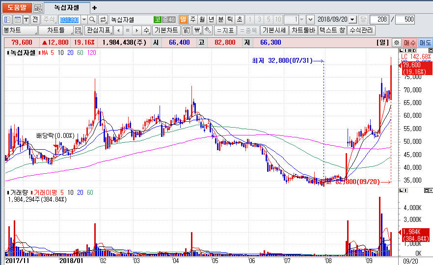The image size is (433, 265).
Task: Click the won currency symbol icon
Action: click(197, 30)
